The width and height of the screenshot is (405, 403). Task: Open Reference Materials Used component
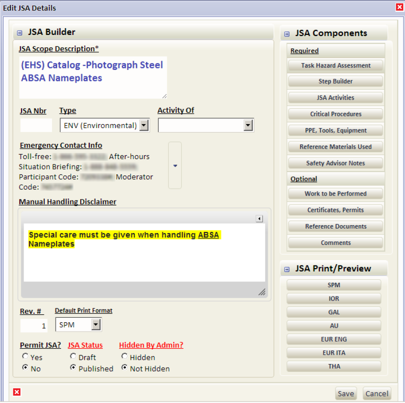tap(336, 147)
